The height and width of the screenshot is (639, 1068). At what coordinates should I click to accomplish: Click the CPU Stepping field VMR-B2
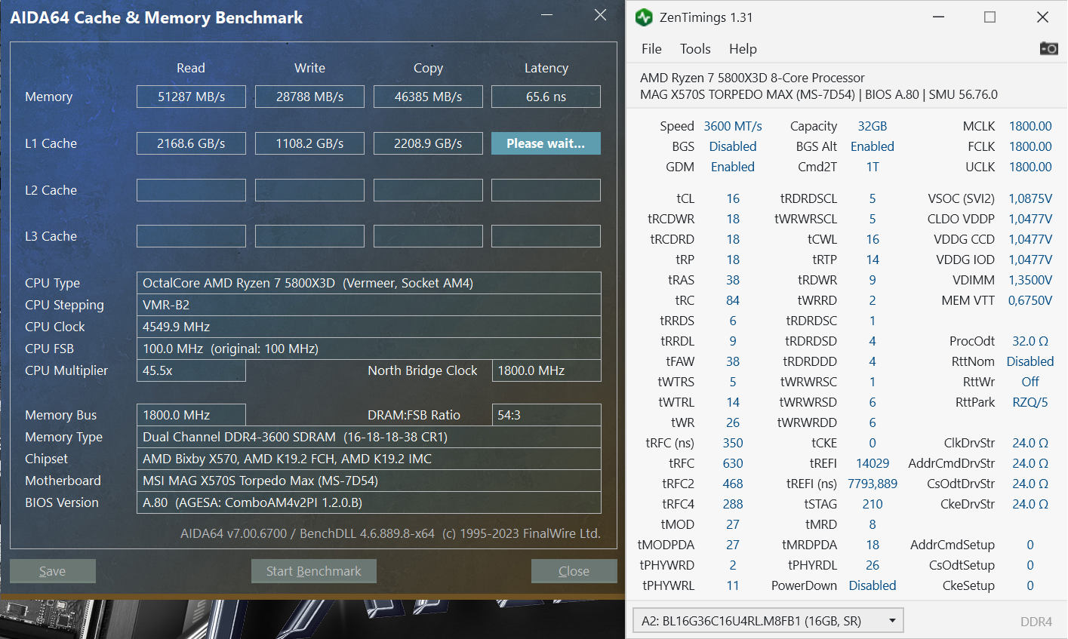(369, 305)
